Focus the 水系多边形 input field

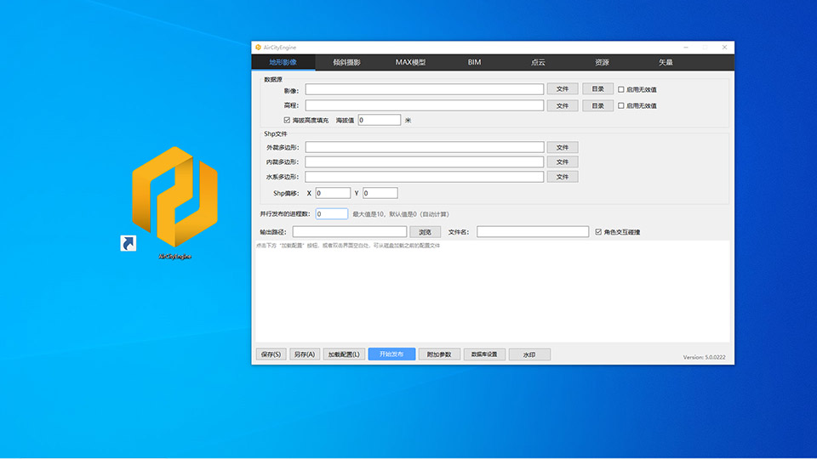(425, 177)
